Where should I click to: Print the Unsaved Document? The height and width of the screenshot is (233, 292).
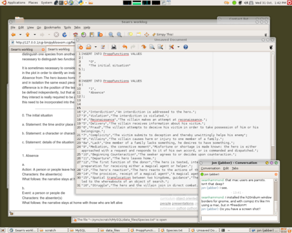click(x=114, y=47)
